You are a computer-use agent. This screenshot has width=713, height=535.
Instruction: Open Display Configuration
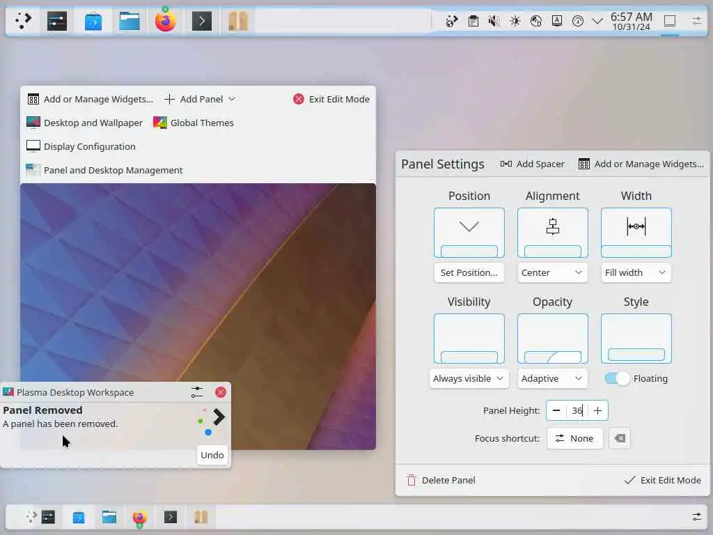81,146
